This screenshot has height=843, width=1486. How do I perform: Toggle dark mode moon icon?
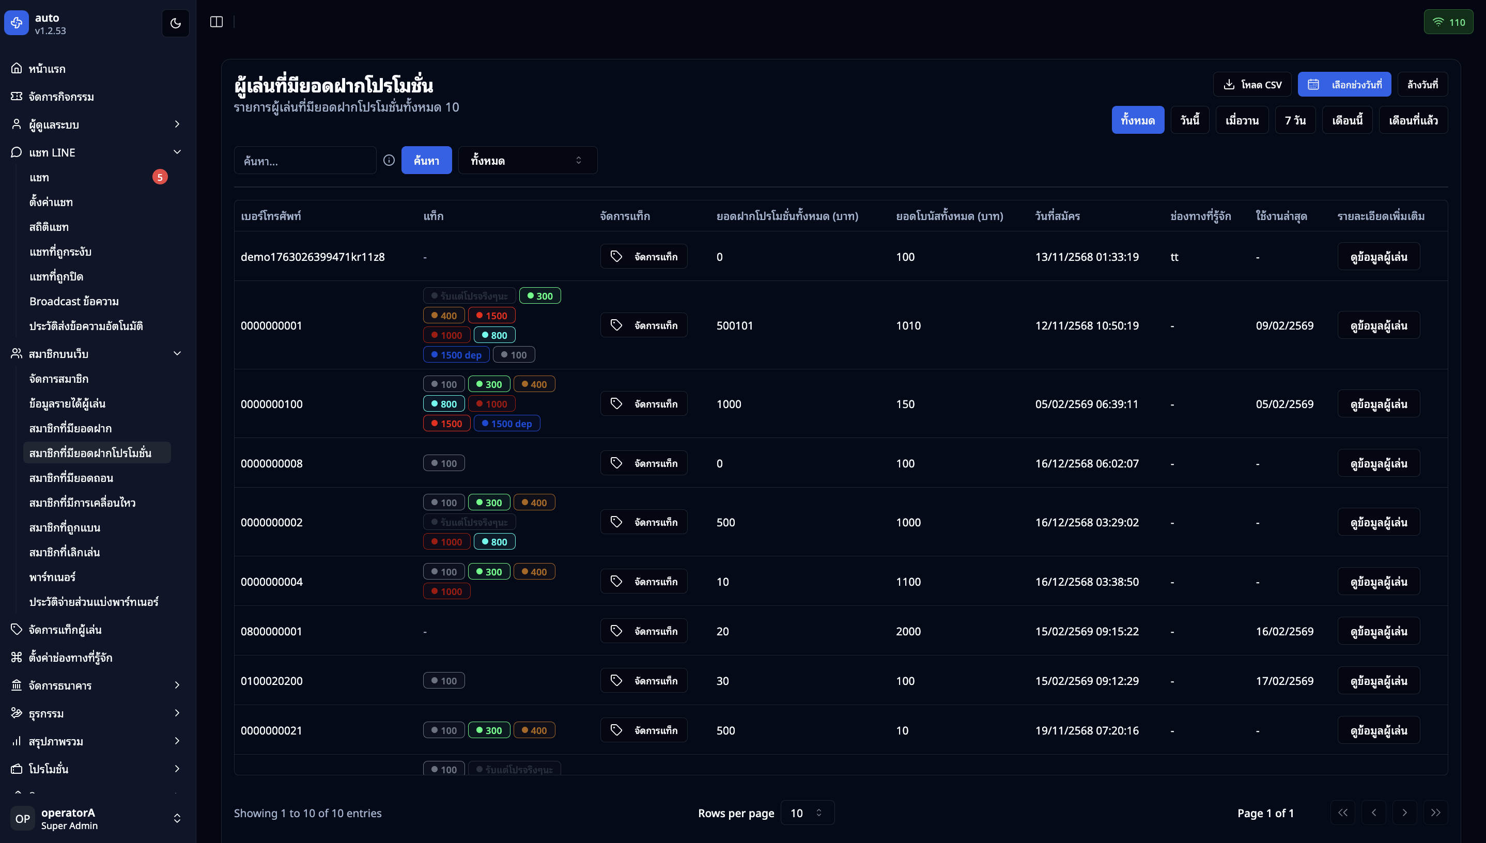(x=176, y=23)
